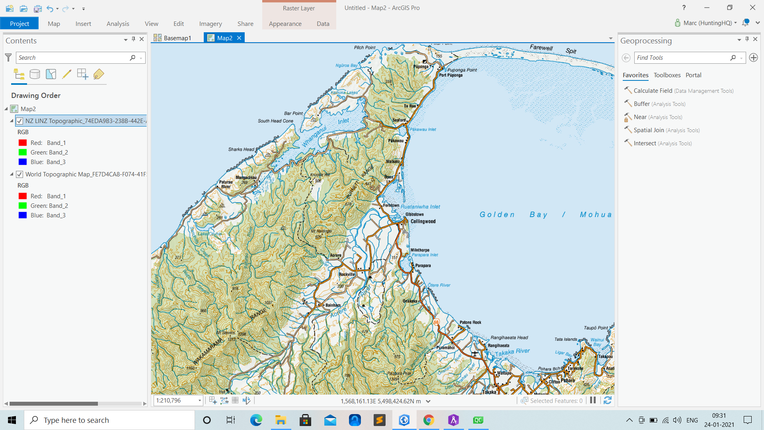Open Calculate Field from Favorites
This screenshot has width=764, height=430.
coord(653,90)
